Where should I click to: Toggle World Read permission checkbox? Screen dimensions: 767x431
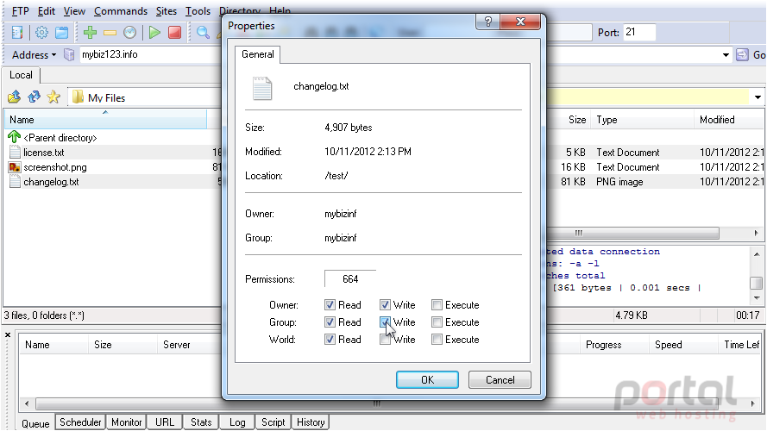pos(330,339)
